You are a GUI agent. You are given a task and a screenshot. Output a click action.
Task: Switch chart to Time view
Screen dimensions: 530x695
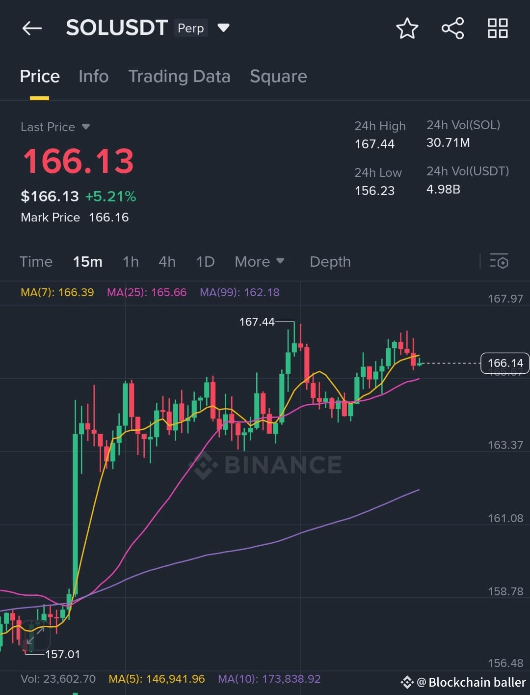click(x=36, y=261)
